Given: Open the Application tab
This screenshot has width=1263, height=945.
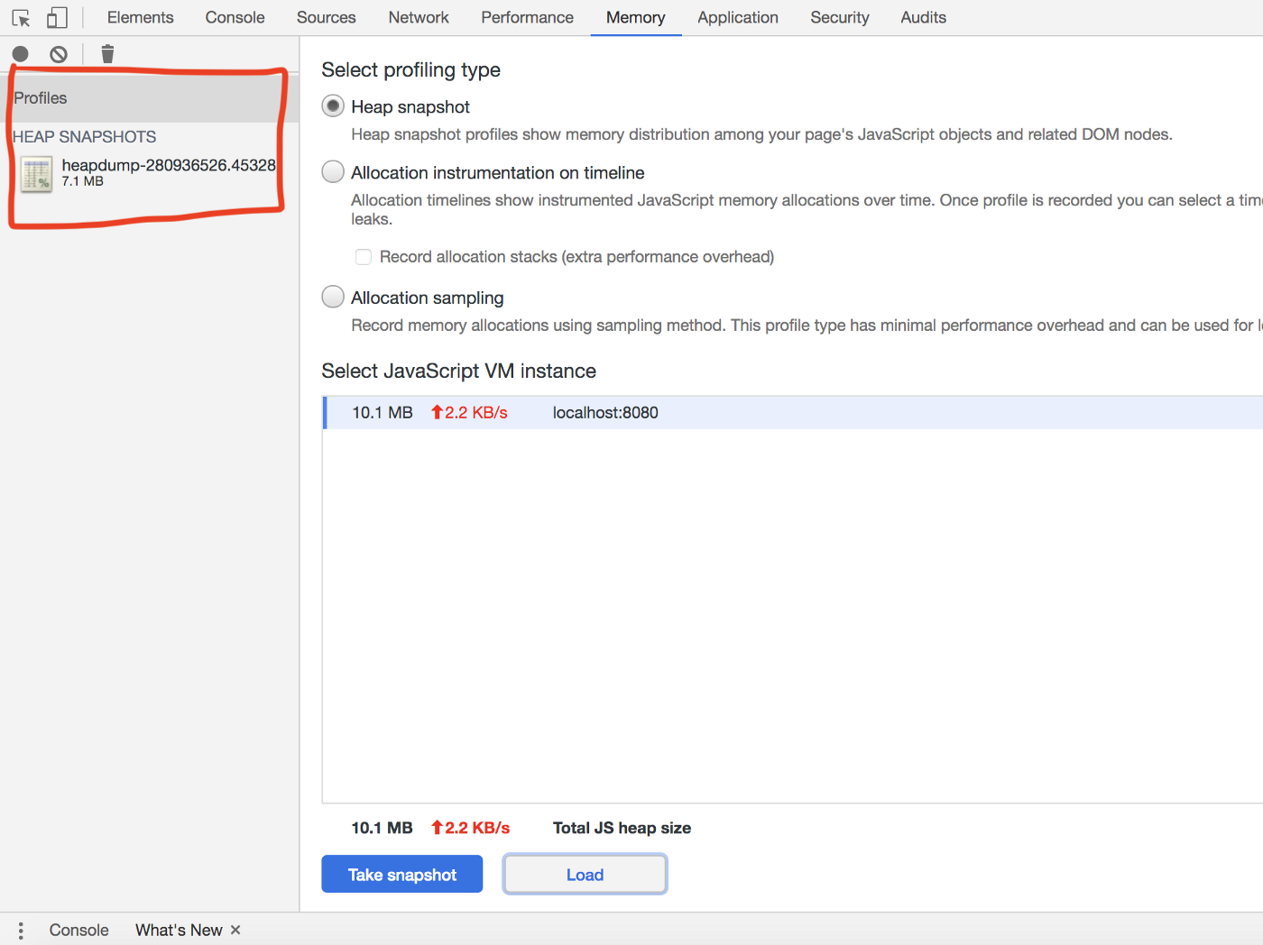Looking at the screenshot, I should point(737,18).
